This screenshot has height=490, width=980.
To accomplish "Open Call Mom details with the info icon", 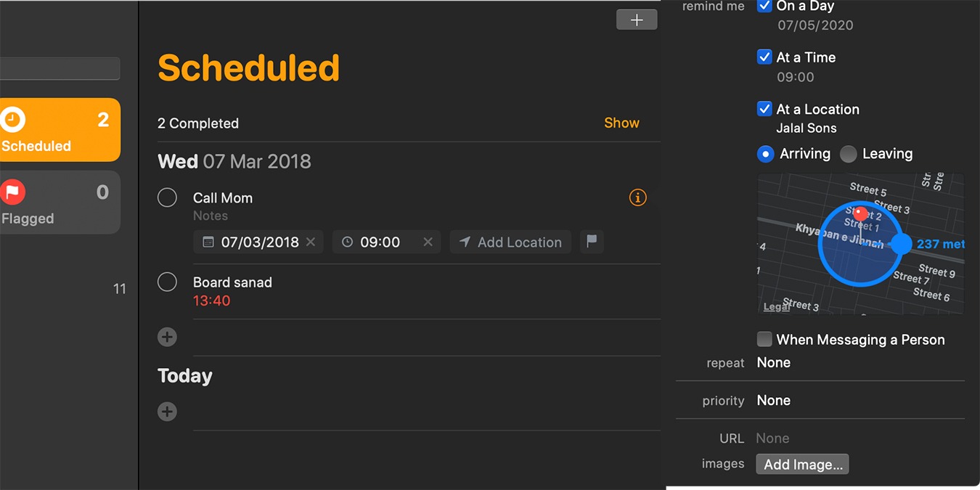I will coord(637,197).
